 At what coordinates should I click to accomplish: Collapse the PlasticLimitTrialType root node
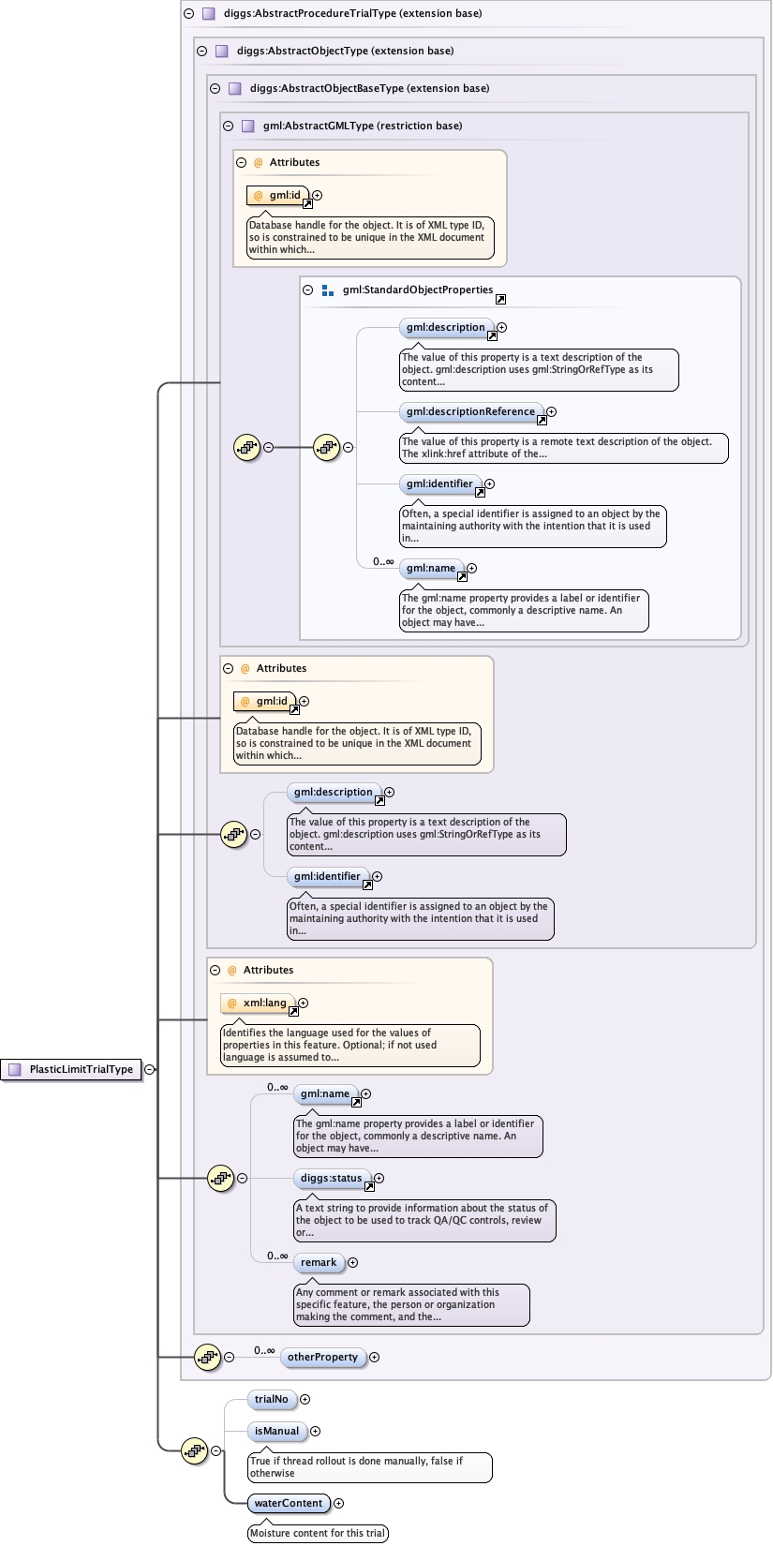150,1069
